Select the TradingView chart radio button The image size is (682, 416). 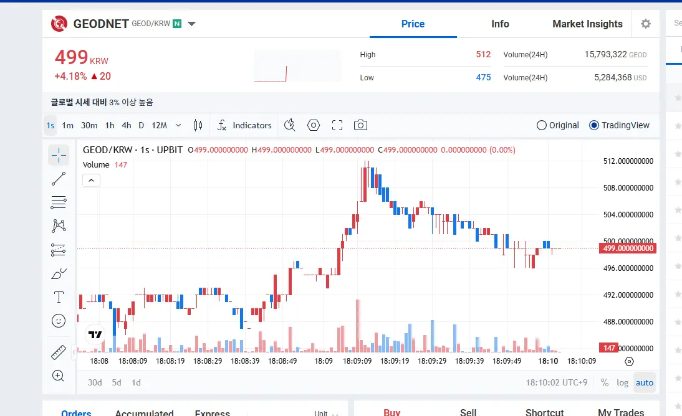click(620, 125)
